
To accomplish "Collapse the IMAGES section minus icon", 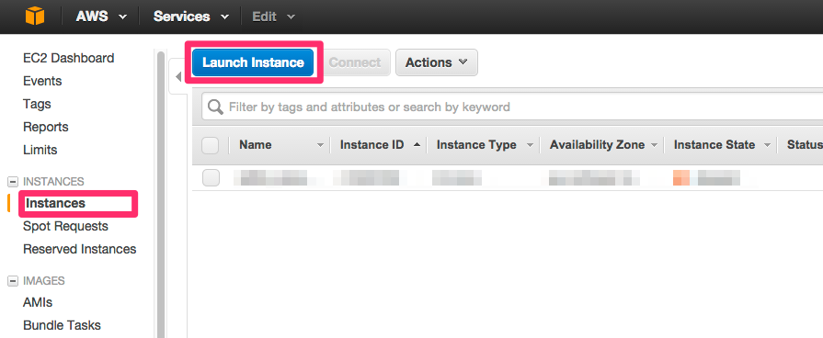I will [x=13, y=281].
